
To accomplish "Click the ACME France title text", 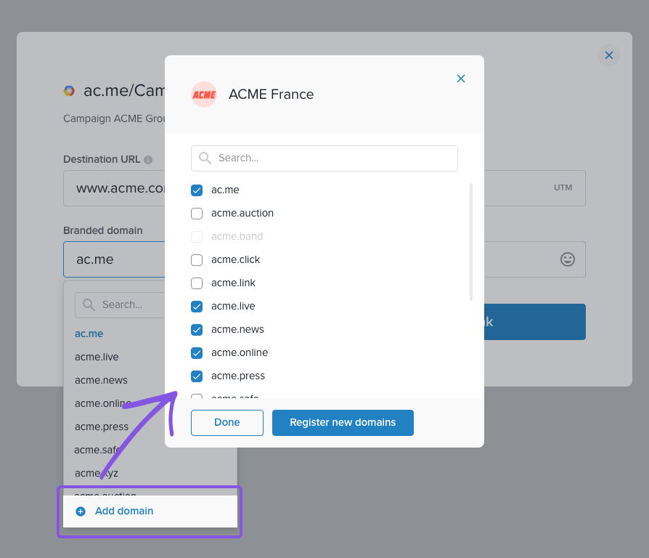I will pyautogui.click(x=271, y=94).
